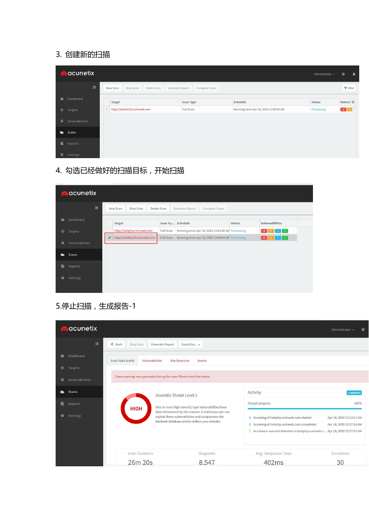This screenshot has width=369, height=522.
Task: Open 'Export to...' dropdown in step 5 screenshot
Action: 190,344
